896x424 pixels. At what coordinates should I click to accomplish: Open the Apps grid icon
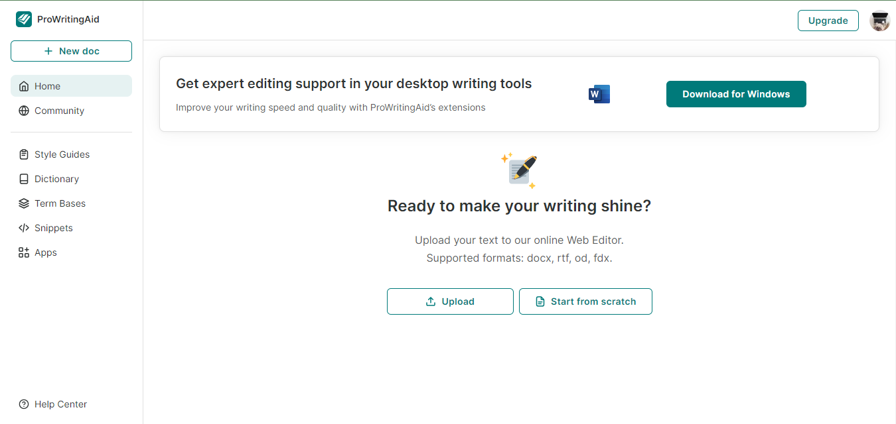tap(24, 252)
